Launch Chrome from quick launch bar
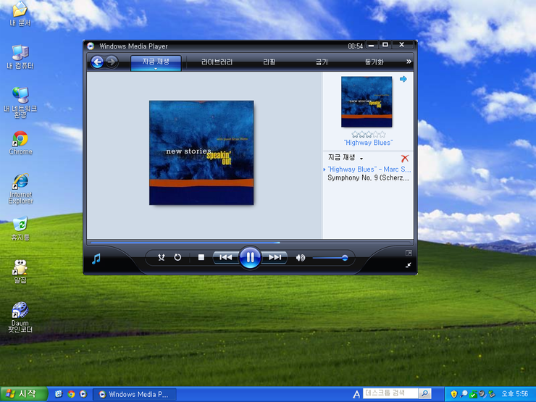This screenshot has height=402, width=536. (71, 394)
